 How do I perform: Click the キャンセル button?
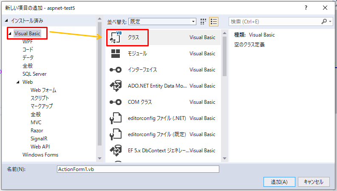[314, 182]
